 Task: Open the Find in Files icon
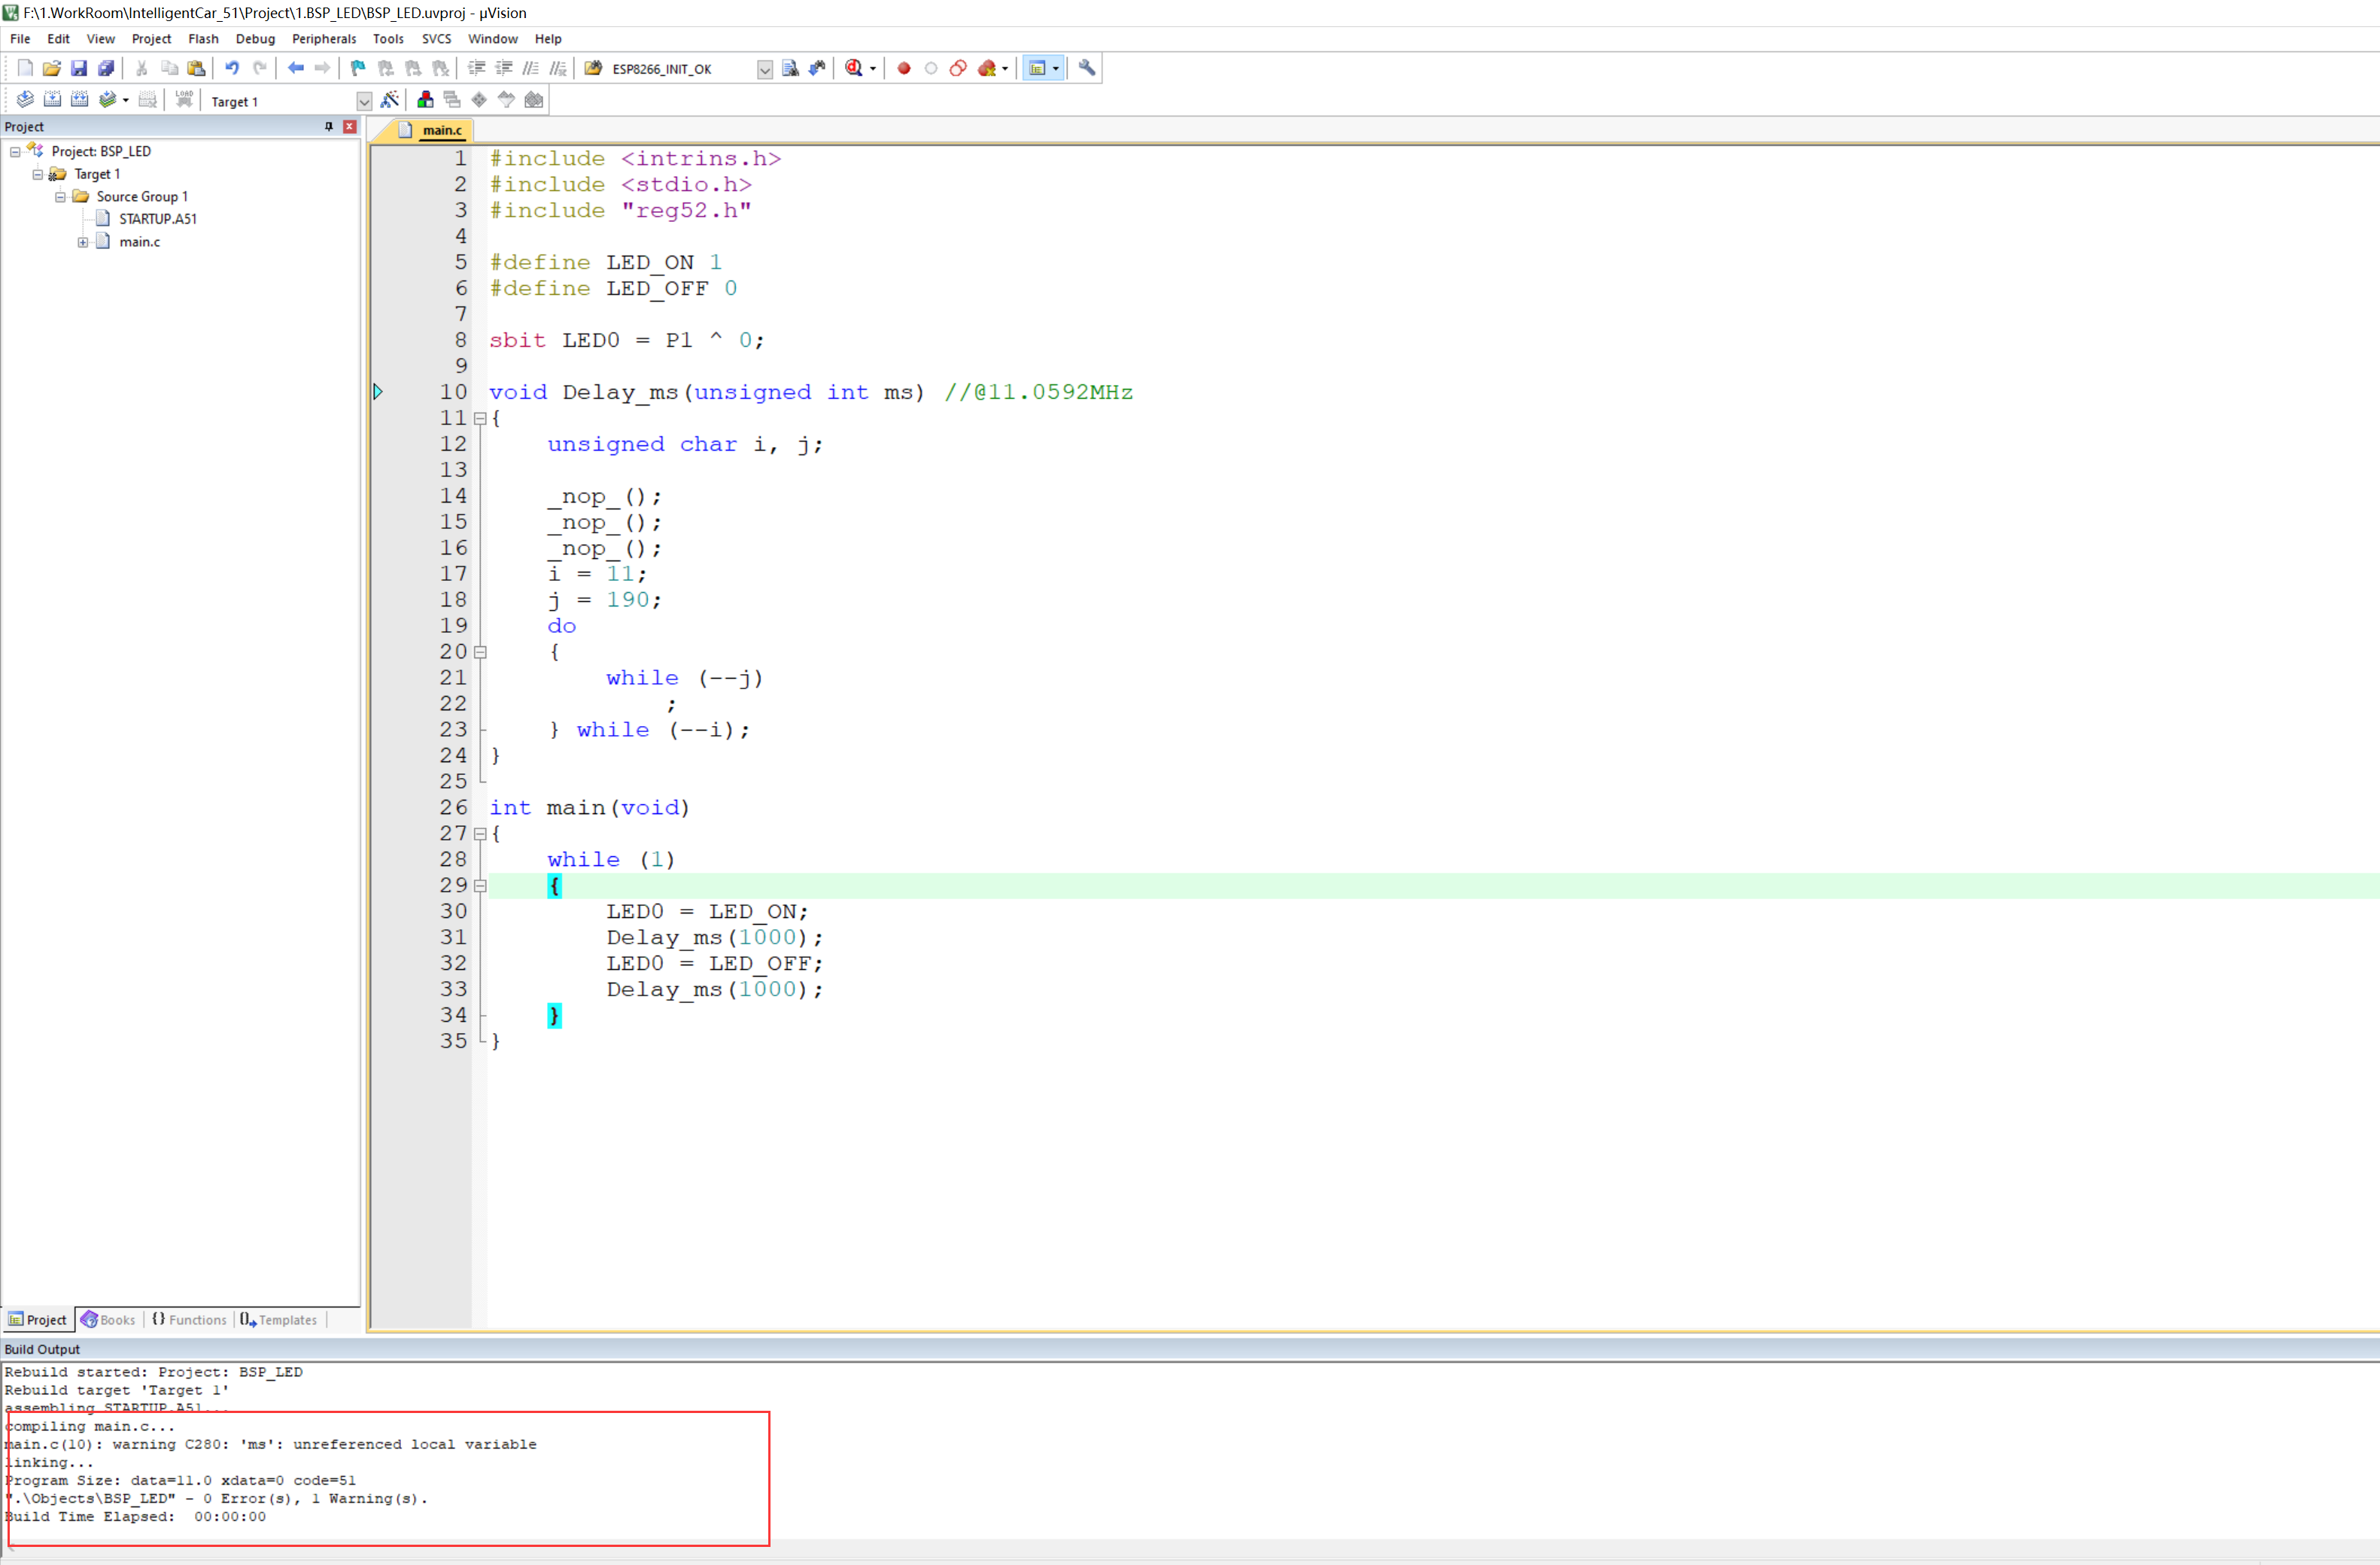[x=594, y=68]
